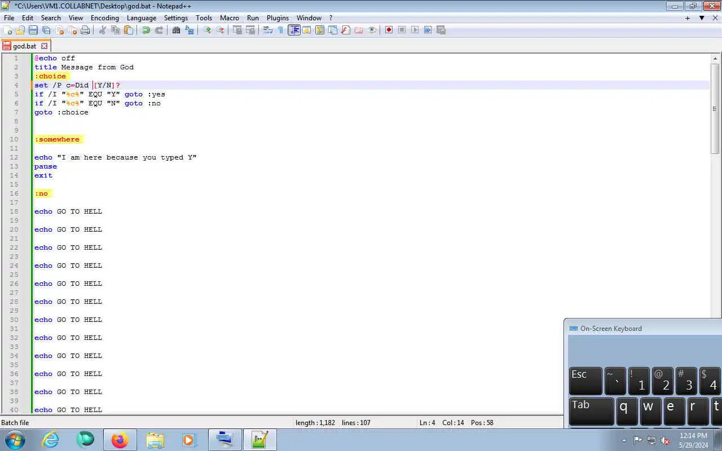
Task: Click 'Batch file' in status bar
Action: coord(15,423)
